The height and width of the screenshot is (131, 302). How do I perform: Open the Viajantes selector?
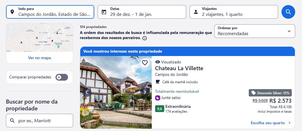click(x=234, y=12)
